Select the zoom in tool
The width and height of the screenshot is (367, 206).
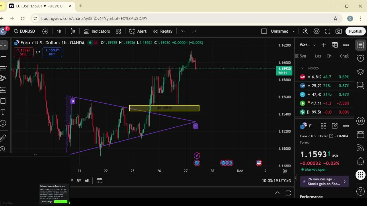pyautogui.click(x=3, y=149)
